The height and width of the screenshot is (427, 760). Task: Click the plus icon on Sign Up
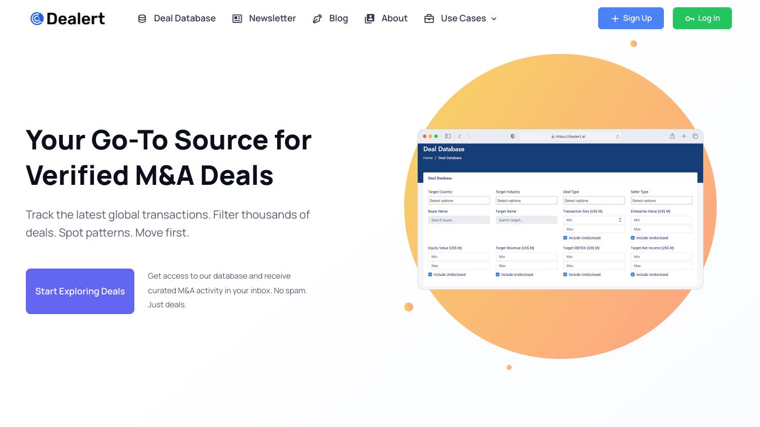click(x=615, y=19)
